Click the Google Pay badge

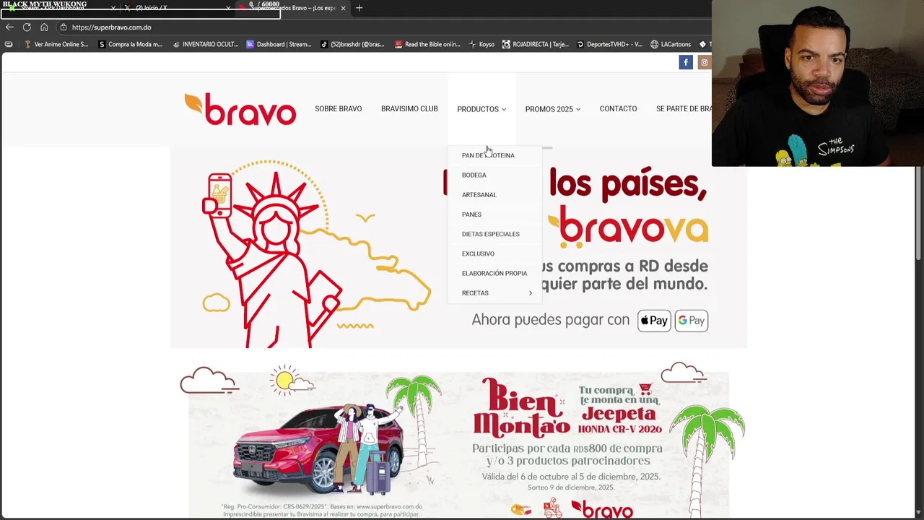click(x=692, y=321)
